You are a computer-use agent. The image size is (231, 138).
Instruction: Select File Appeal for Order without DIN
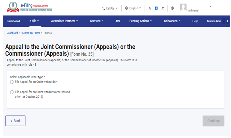pos(12,82)
